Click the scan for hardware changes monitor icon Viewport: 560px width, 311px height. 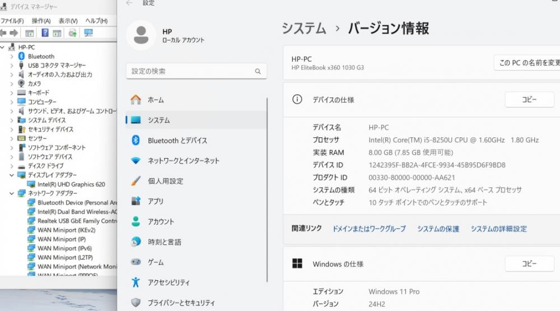click(x=88, y=33)
